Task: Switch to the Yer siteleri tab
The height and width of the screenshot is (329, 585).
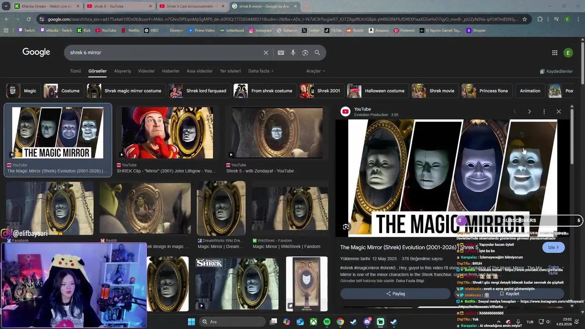Action: pyautogui.click(x=230, y=71)
